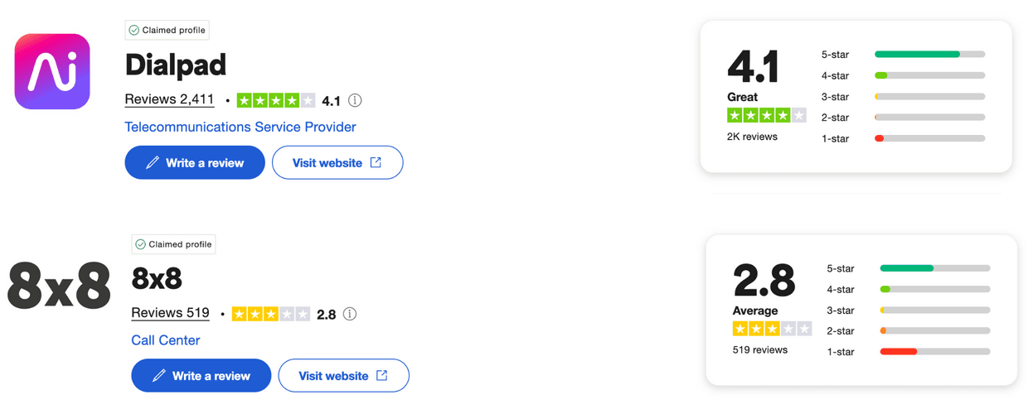Visit the Dialpad website
This screenshot has height=414, width=1033.
pos(337,163)
